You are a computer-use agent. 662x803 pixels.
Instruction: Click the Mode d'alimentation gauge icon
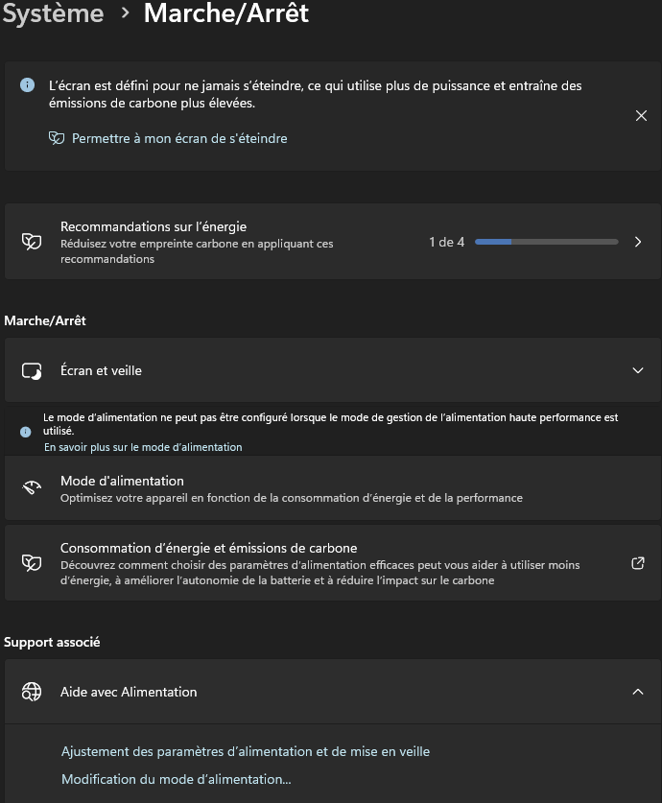[x=32, y=487]
